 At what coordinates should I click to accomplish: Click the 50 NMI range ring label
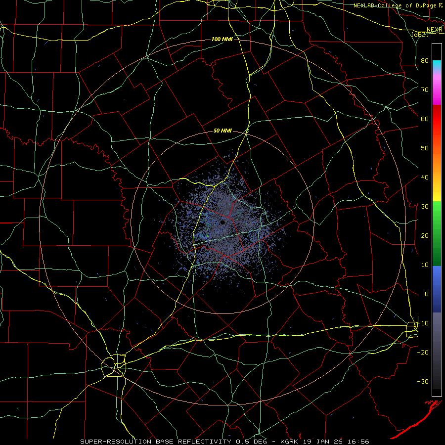pos(222,131)
